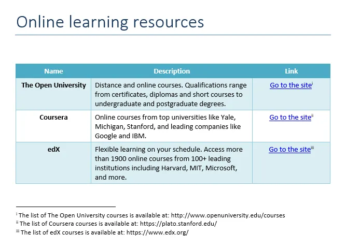The image size is (346, 249).
Task: Click the endnote reference ii after Coursera link
Action: (x=312, y=115)
